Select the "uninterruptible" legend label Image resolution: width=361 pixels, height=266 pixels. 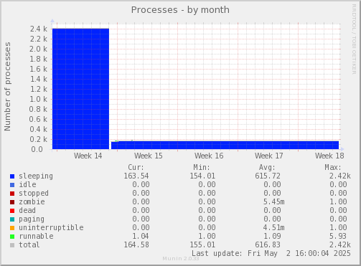click(x=51, y=227)
